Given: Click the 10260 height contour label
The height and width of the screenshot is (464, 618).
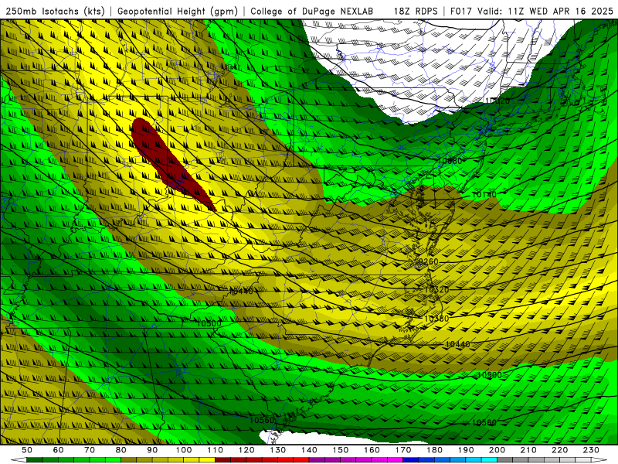Looking at the screenshot, I should (426, 261).
